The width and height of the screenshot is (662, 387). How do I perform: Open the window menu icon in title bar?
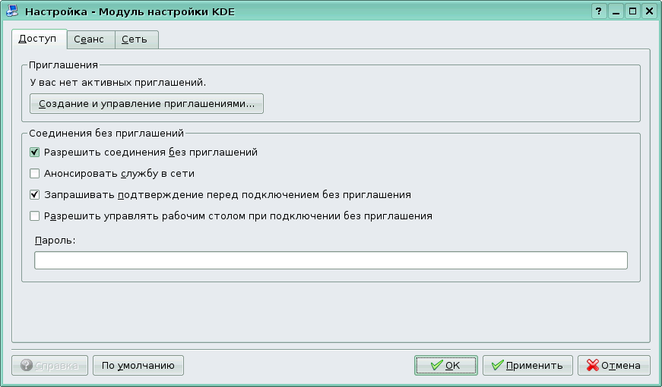click(x=11, y=11)
